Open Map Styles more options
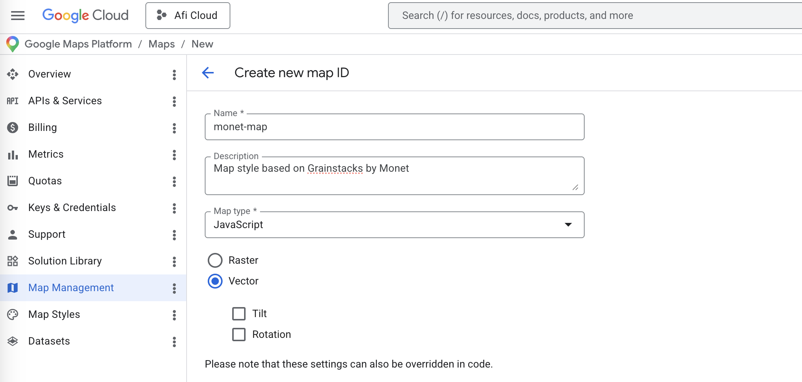The width and height of the screenshot is (802, 382). [x=174, y=315]
